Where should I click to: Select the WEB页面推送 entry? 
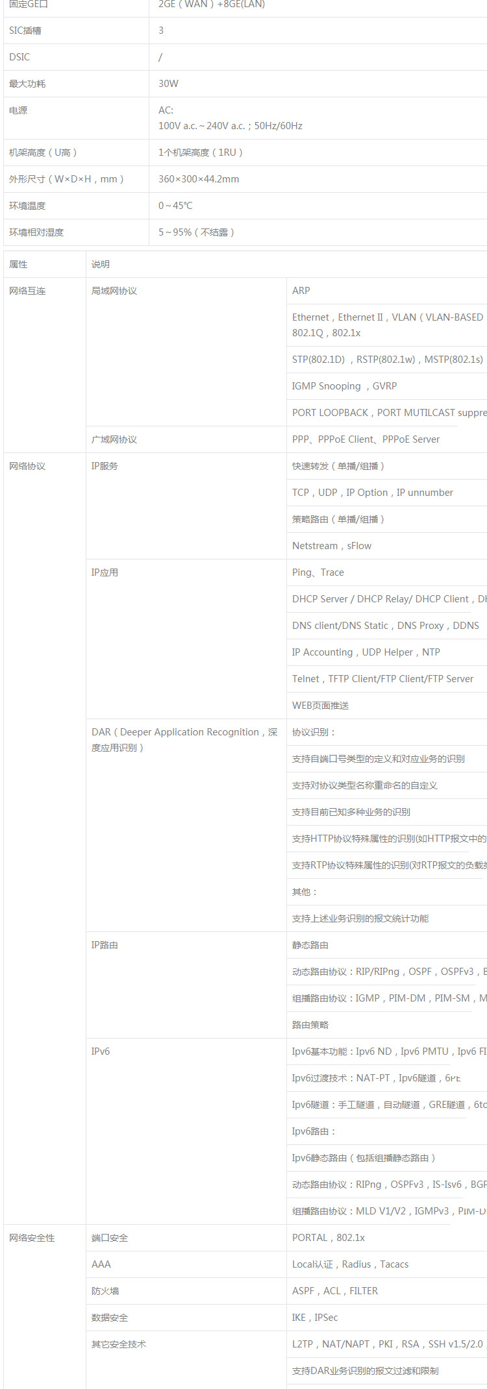click(x=320, y=706)
